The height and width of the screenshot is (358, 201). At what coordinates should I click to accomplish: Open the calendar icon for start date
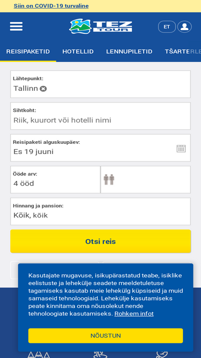point(181,148)
